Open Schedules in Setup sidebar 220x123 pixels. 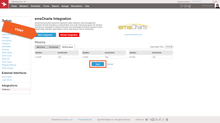pos(6,46)
